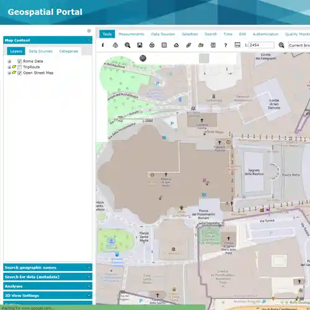Expand the Open Street Map tree node
The image size is (310, 310).
point(9,73)
